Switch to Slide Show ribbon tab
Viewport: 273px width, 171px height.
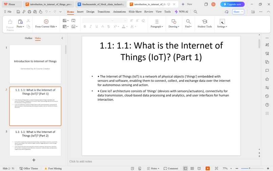(135, 12)
